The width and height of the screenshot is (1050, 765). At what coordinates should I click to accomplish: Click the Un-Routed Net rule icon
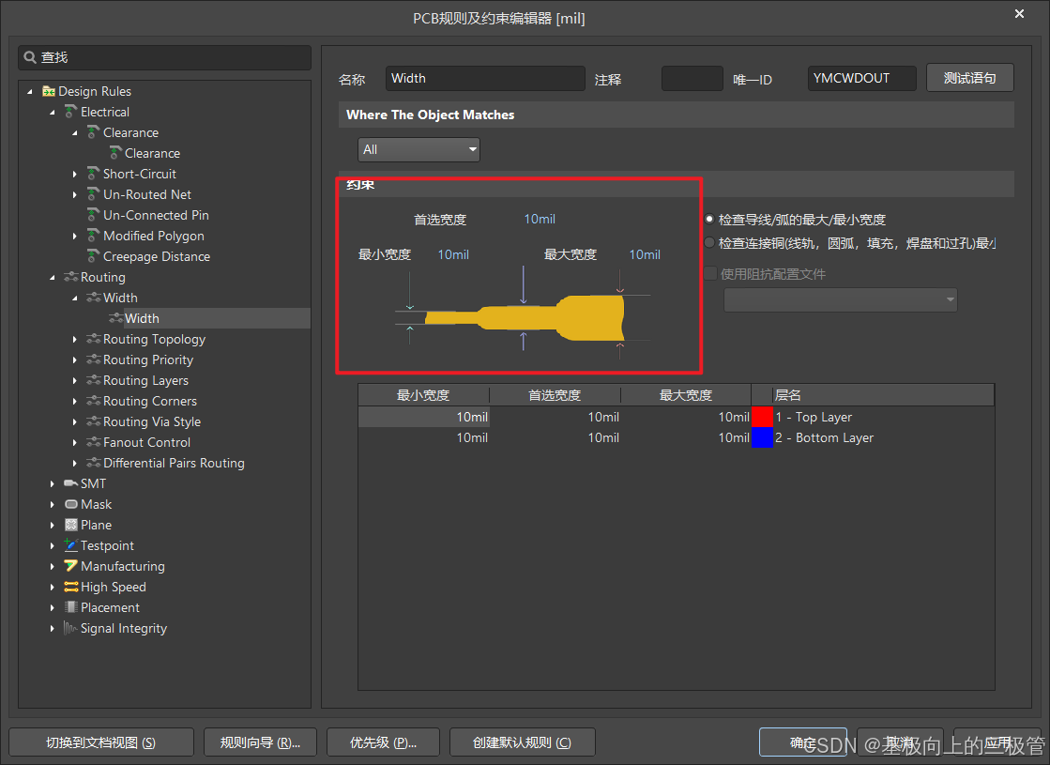pyautogui.click(x=94, y=194)
